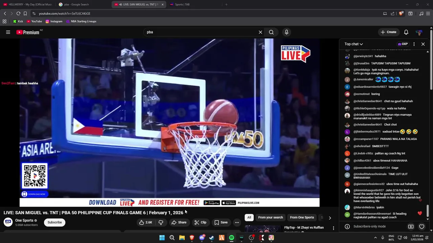Viewport: 433px width, 243px height.
Task: Close the live chat panel
Action: [423, 44]
